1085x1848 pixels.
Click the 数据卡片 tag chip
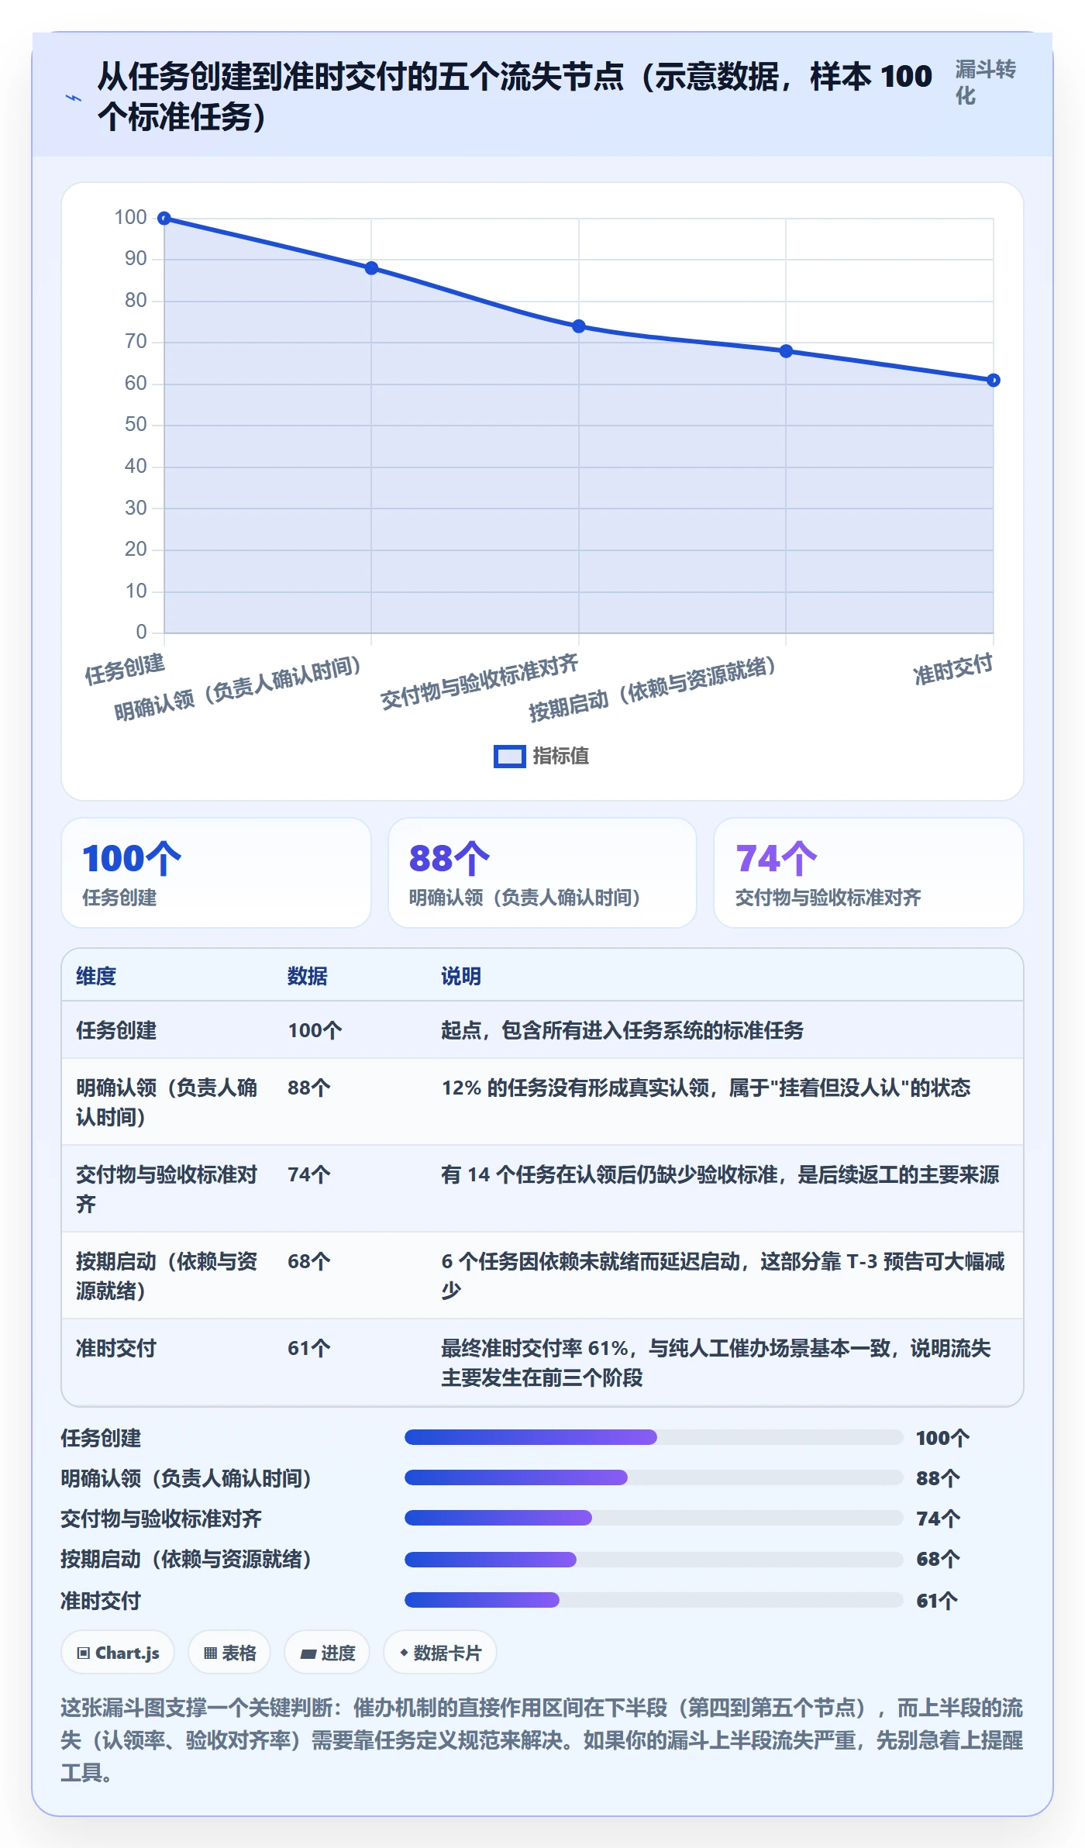tap(440, 1653)
